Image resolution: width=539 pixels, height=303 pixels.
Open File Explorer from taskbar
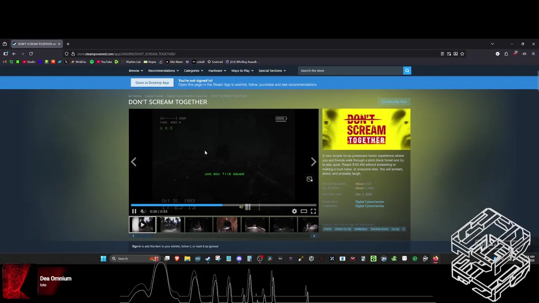(187, 259)
